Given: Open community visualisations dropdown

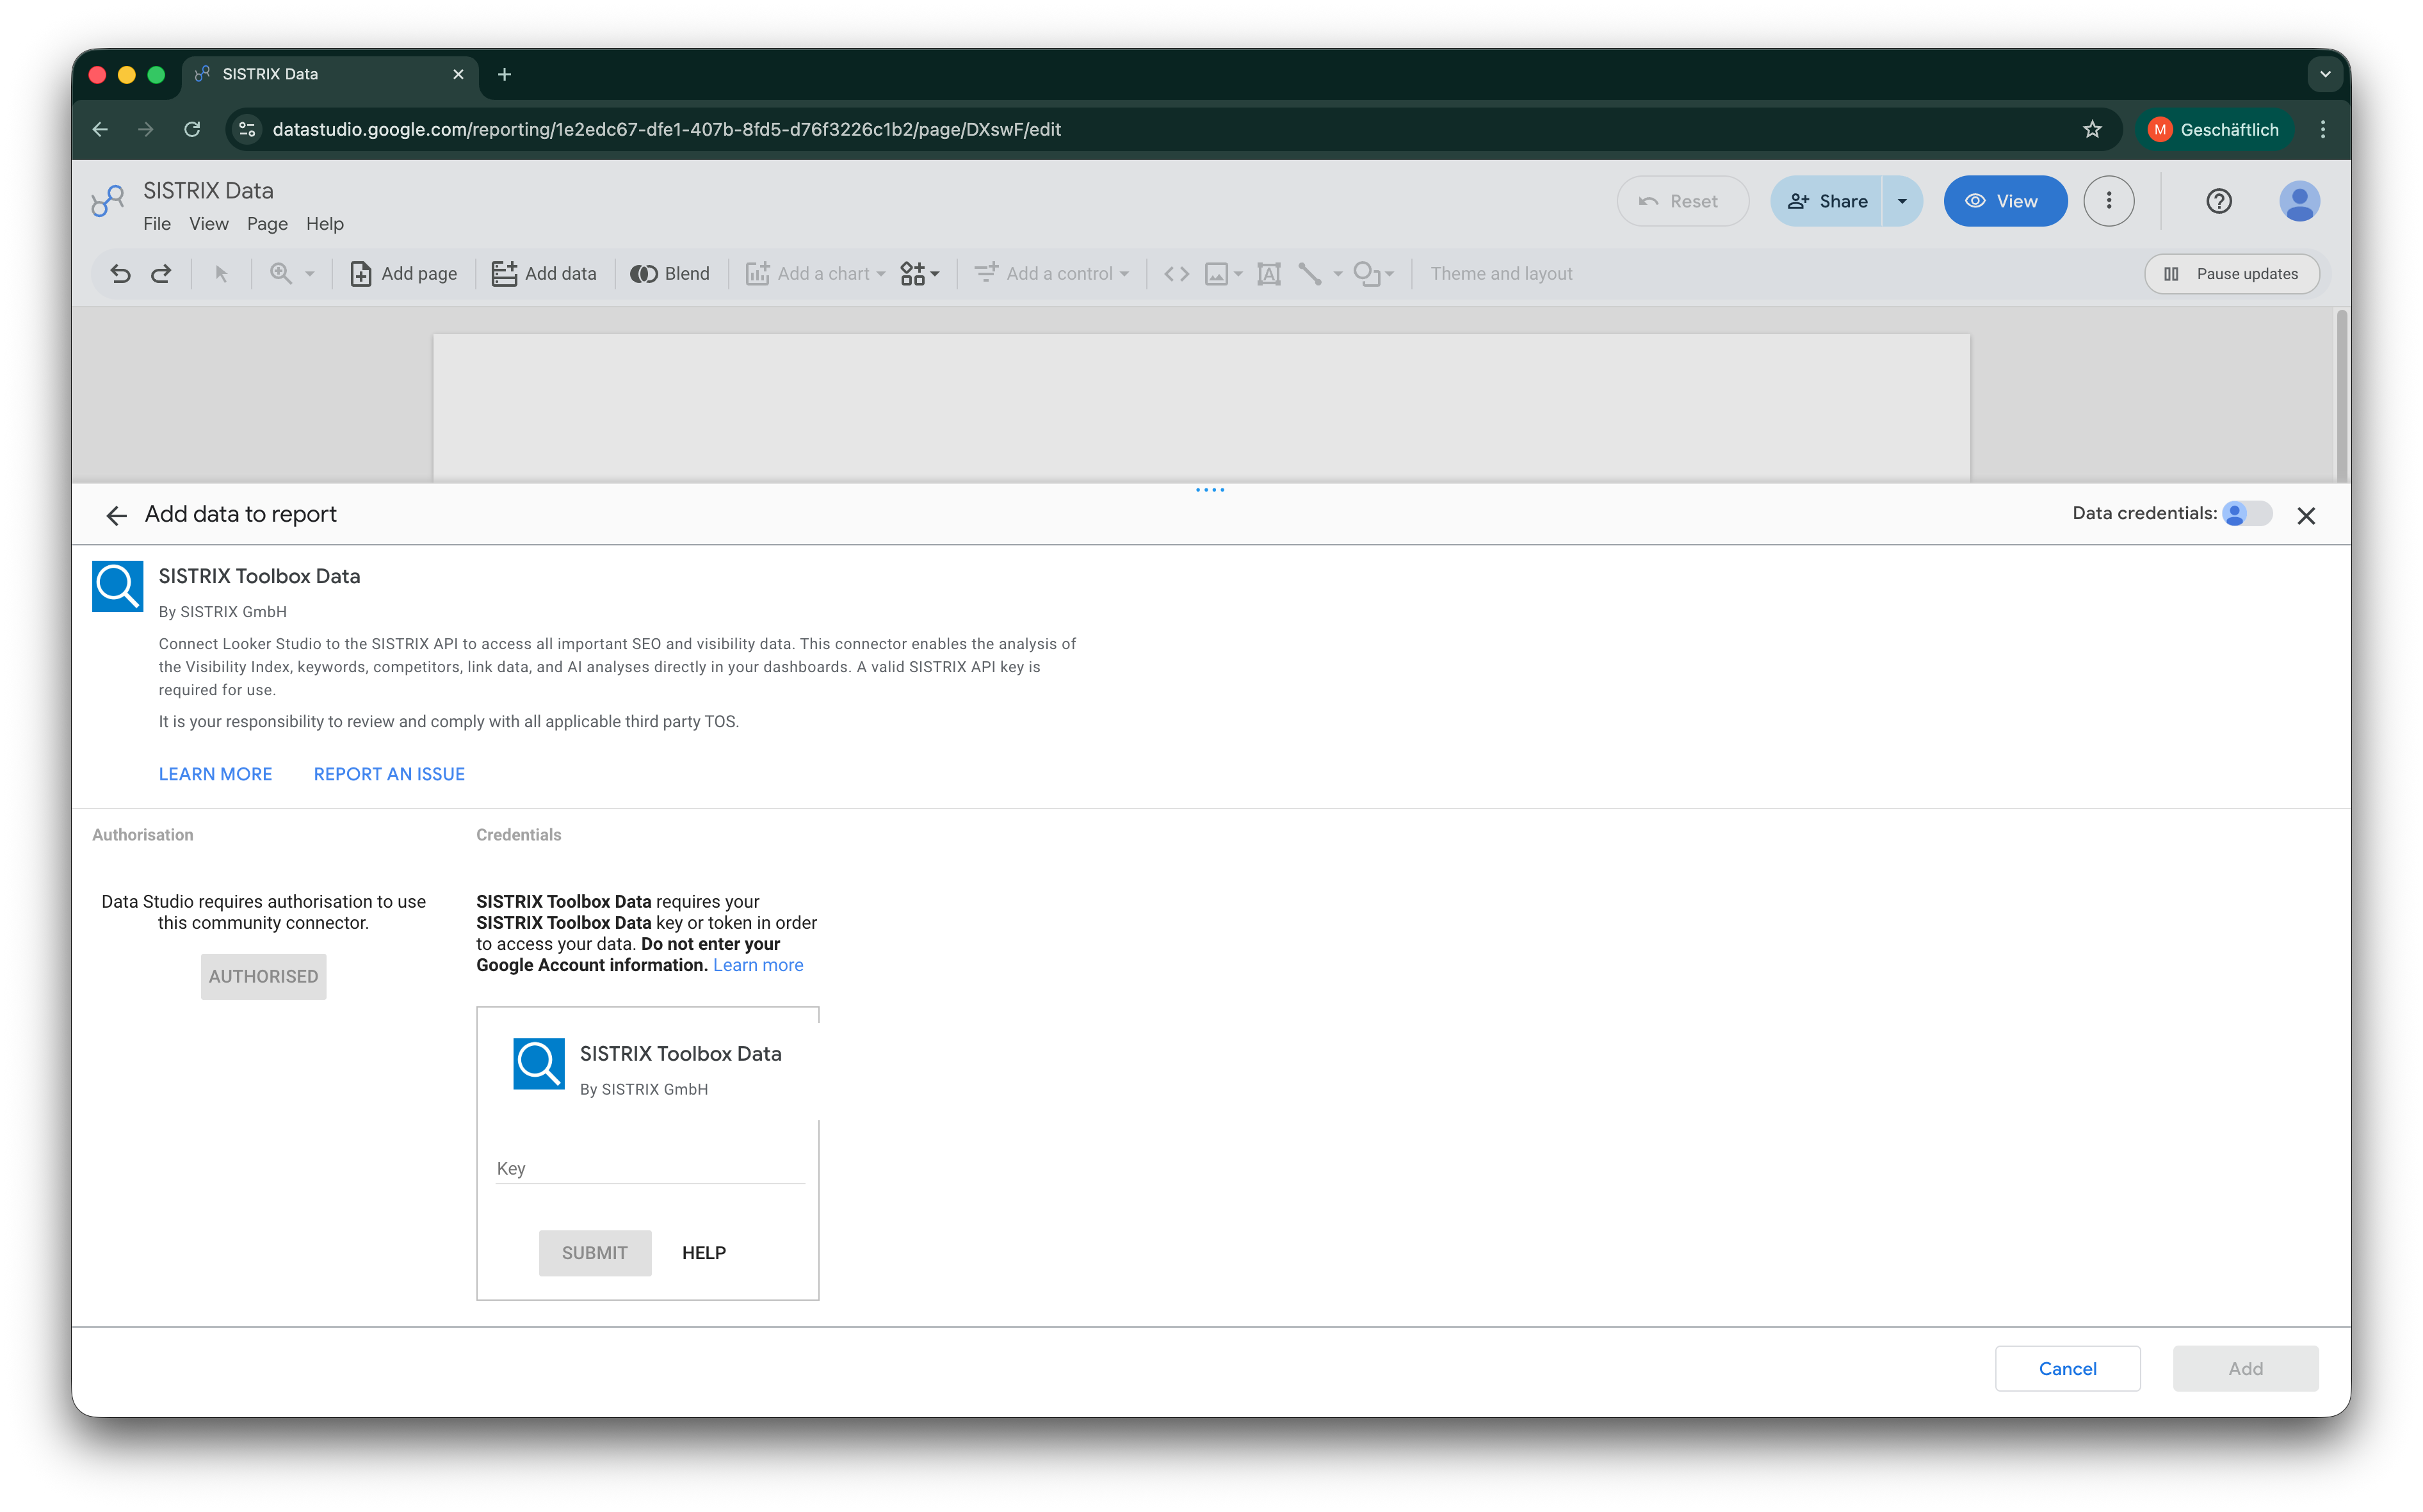Looking at the screenshot, I should click(919, 274).
